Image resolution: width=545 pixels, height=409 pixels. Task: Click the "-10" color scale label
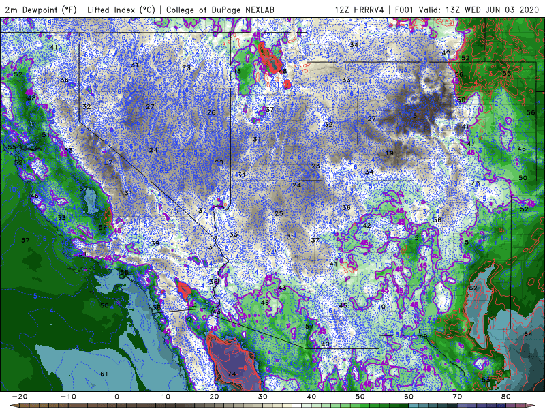click(x=68, y=397)
